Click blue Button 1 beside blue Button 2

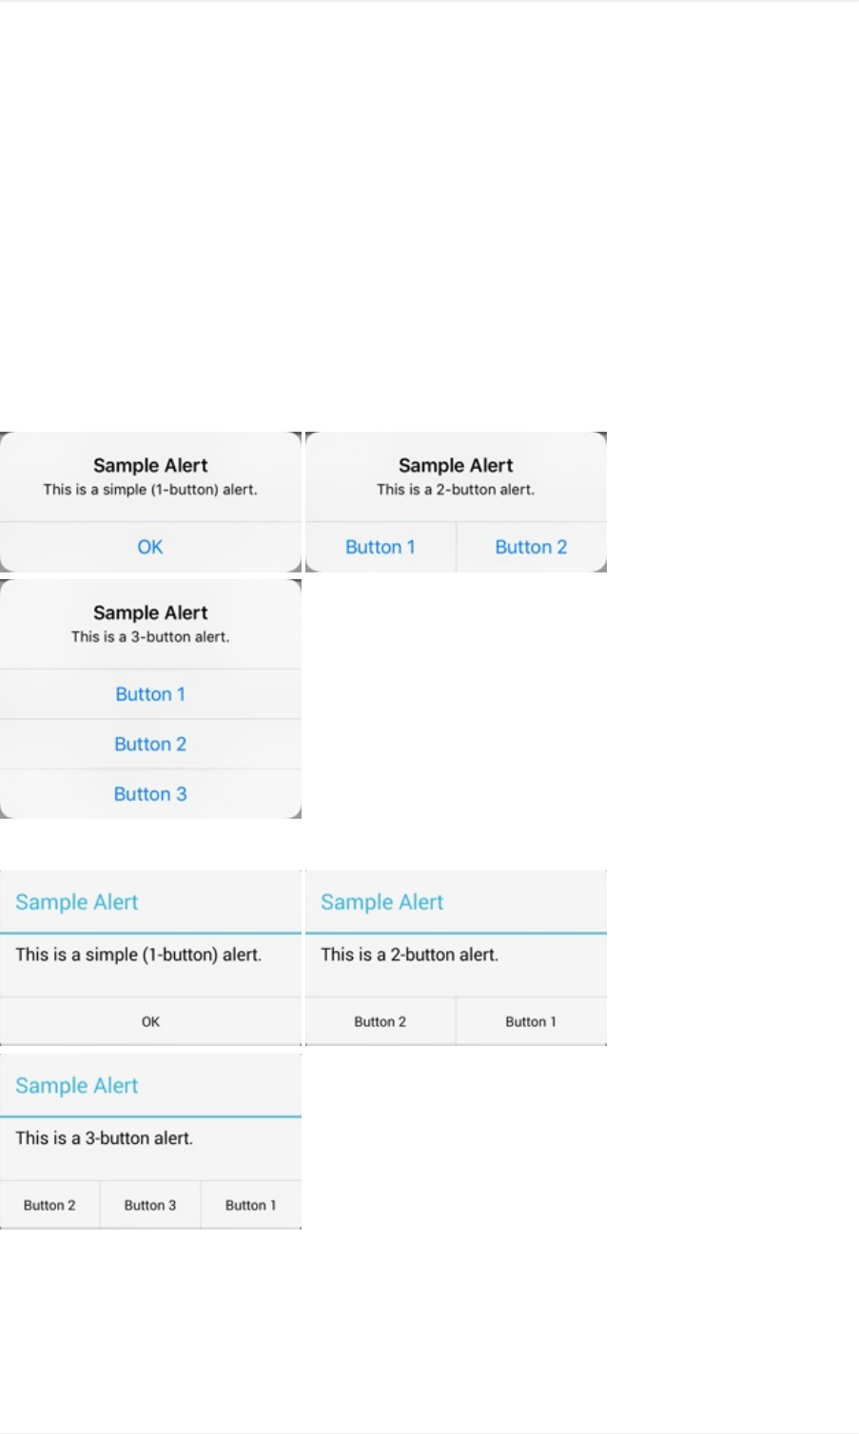tap(381, 547)
